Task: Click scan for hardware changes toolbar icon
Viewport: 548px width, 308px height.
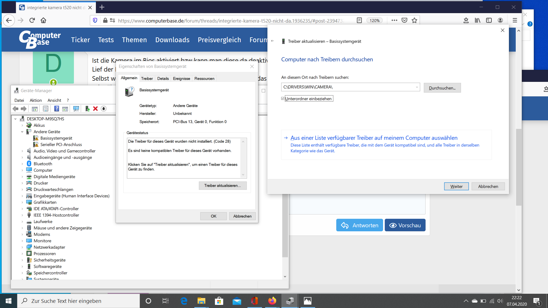Action: click(x=76, y=109)
